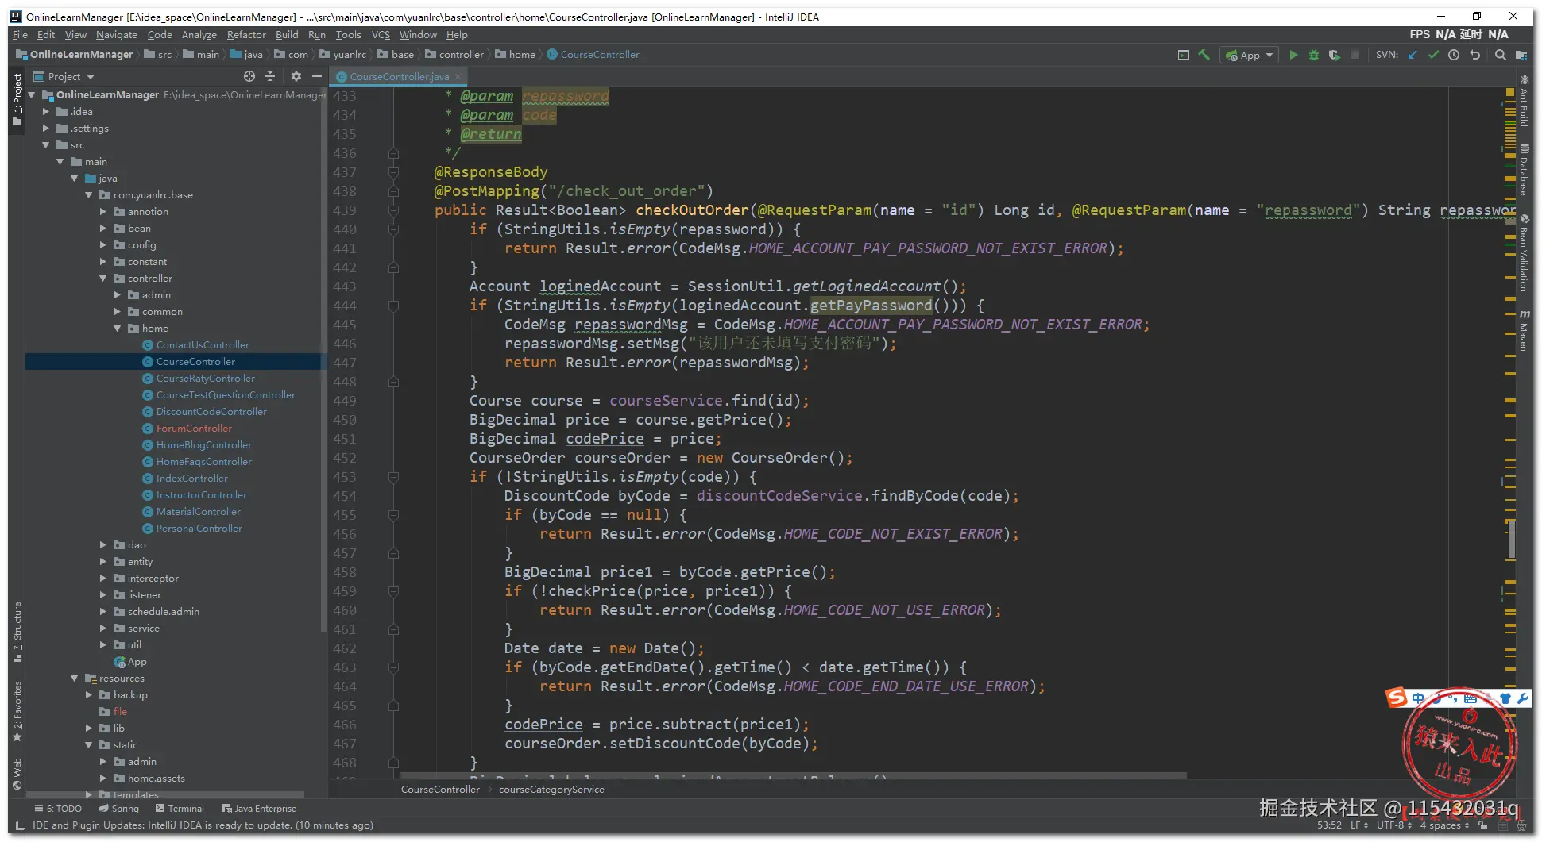This screenshot has height=842, width=1542.
Task: Show SVN history clock icon
Action: tap(1454, 55)
